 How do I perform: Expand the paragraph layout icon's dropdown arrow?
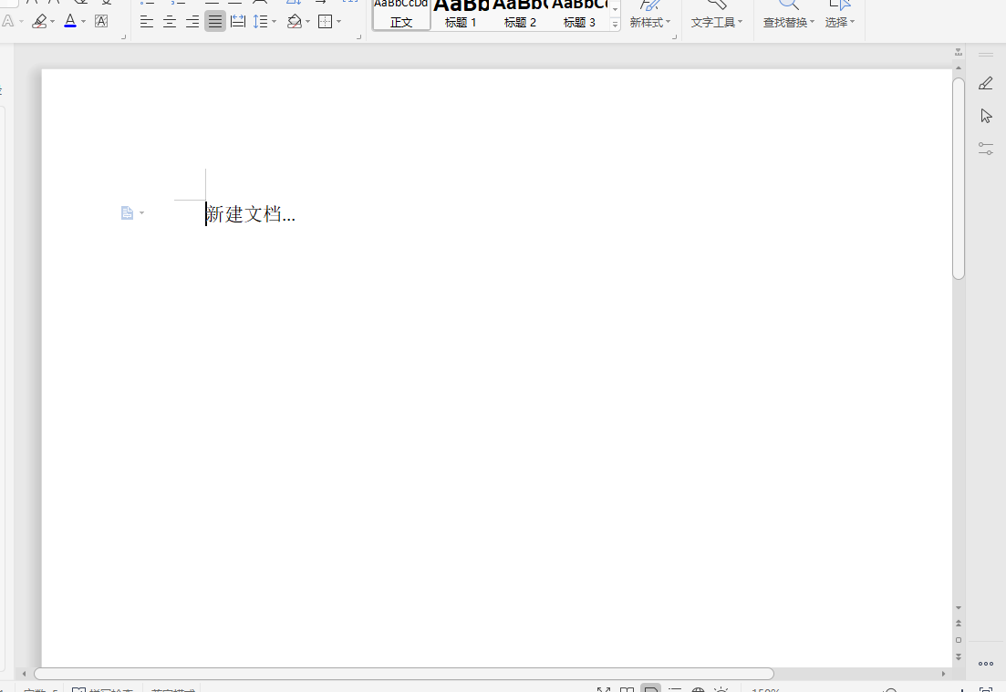coord(141,213)
